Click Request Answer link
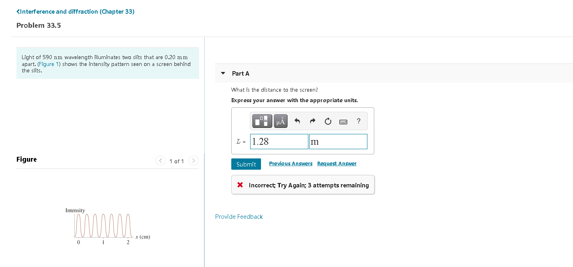This screenshot has width=573, height=267. (337, 164)
